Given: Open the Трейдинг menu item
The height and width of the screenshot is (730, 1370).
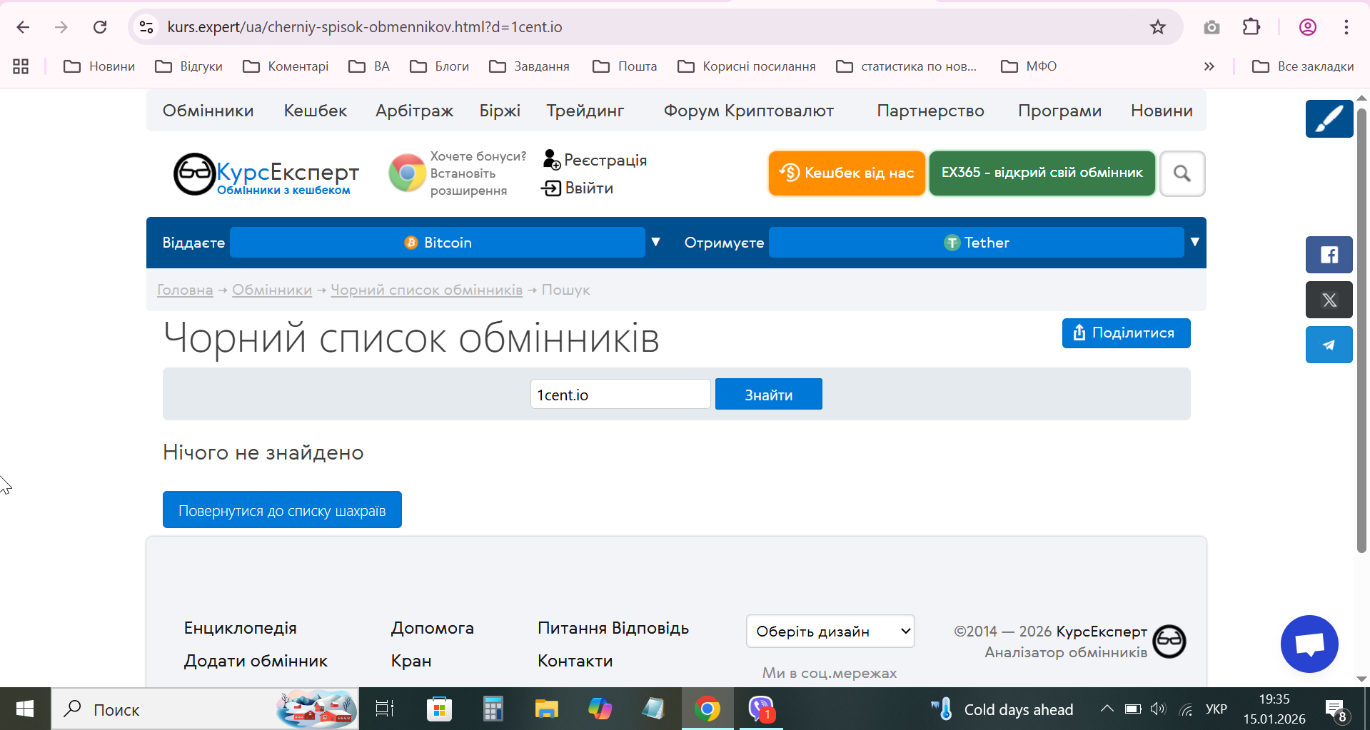Looking at the screenshot, I should point(585,111).
